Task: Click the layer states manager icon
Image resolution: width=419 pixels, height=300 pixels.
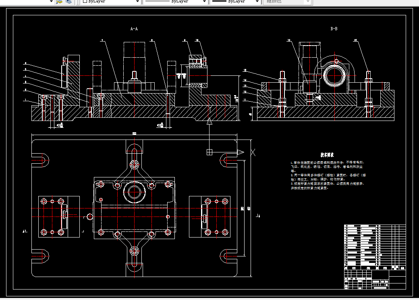Action: pos(68,2)
